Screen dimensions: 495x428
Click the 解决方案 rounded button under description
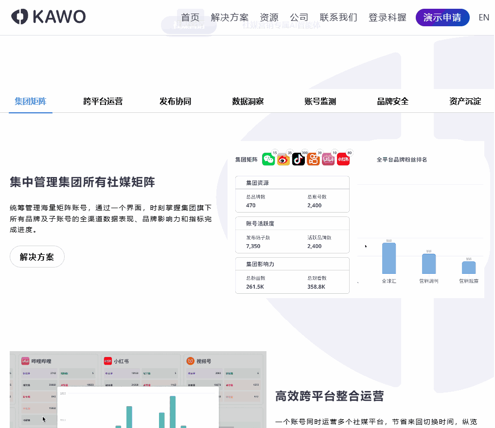[x=37, y=256]
